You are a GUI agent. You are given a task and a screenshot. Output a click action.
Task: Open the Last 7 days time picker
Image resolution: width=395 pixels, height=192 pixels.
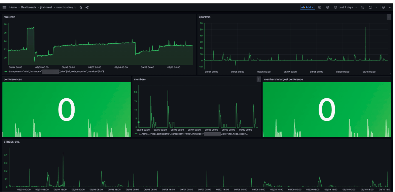pyautogui.click(x=346, y=7)
